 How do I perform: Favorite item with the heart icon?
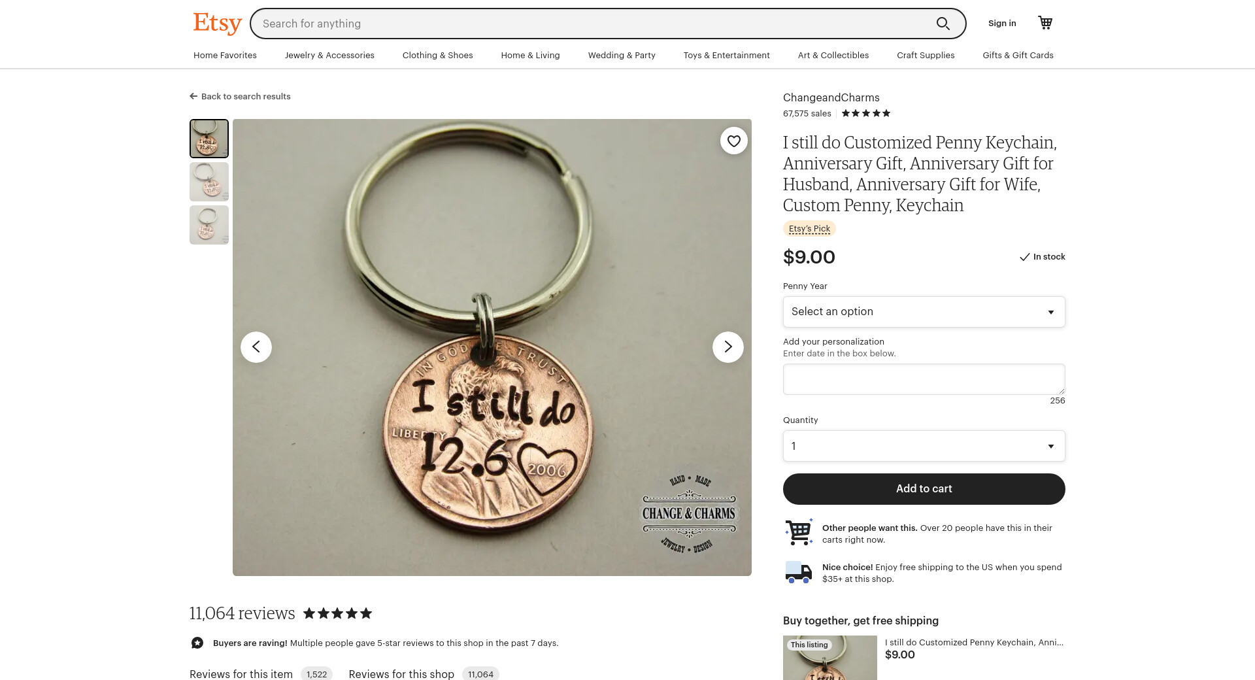[734, 141]
